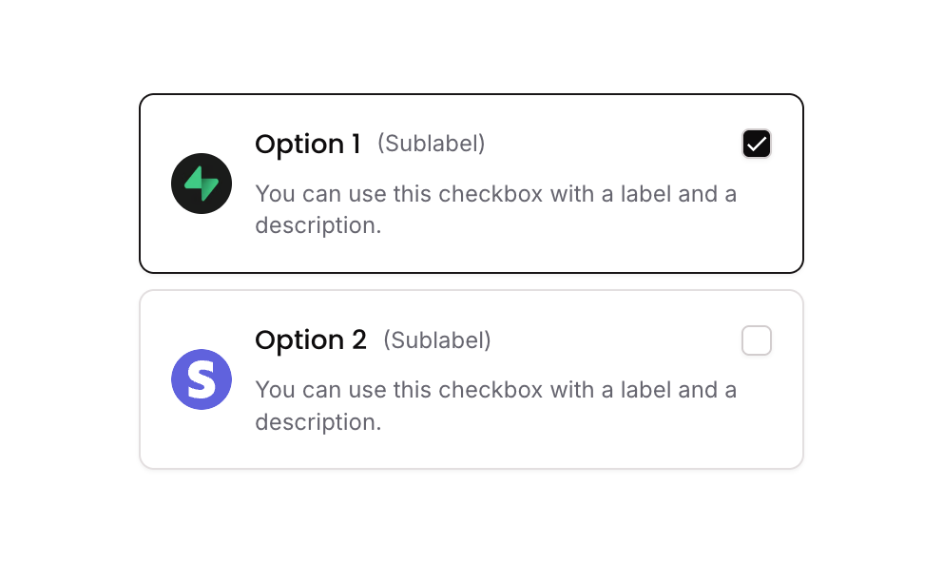Click the sublabel beside Option 1
The image size is (943, 563).
pyautogui.click(x=432, y=144)
